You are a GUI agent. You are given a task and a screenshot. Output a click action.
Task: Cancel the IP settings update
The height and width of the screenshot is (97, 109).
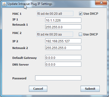coord(38,89)
